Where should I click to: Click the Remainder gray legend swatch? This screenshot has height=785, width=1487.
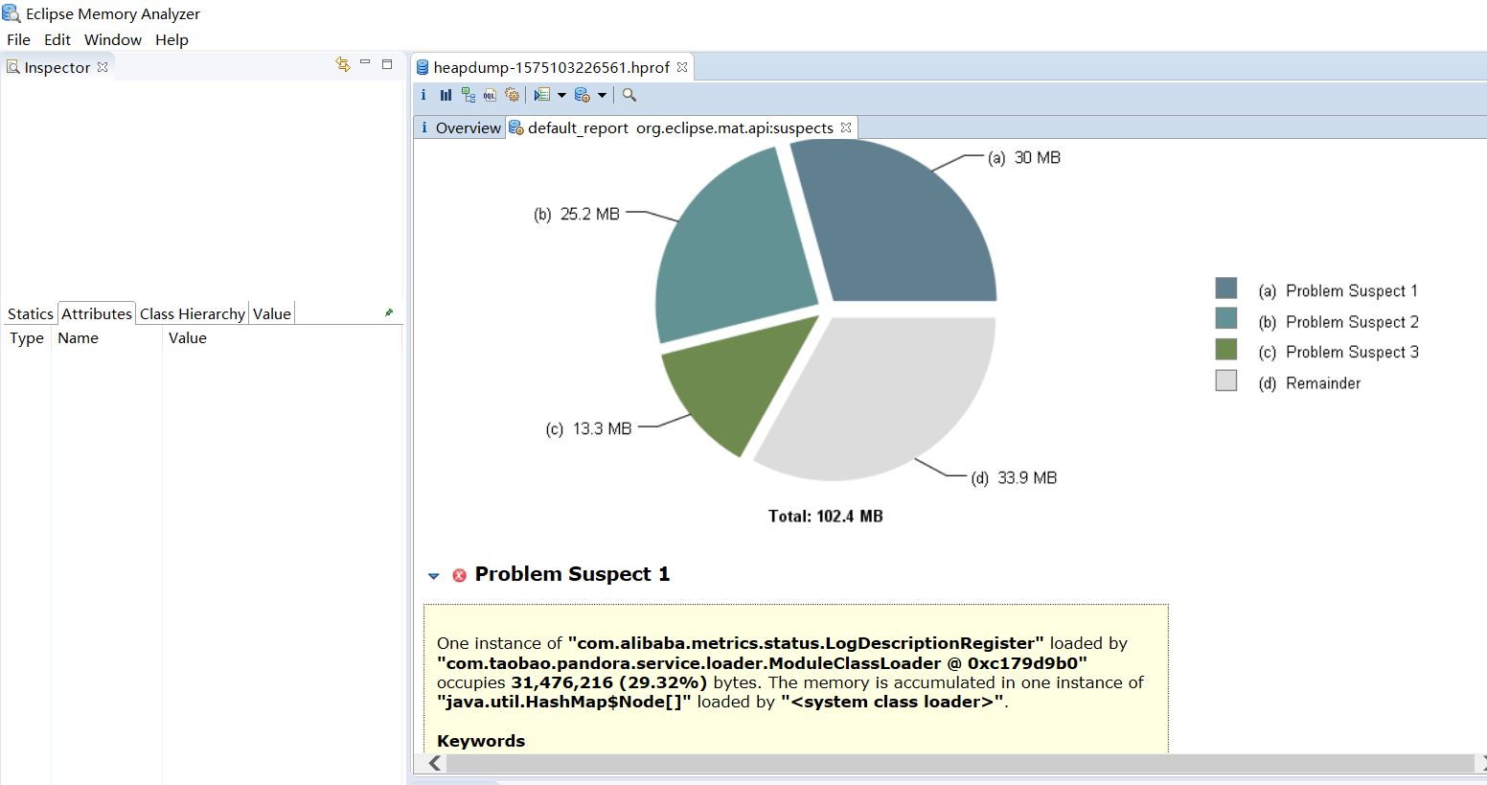point(1226,381)
